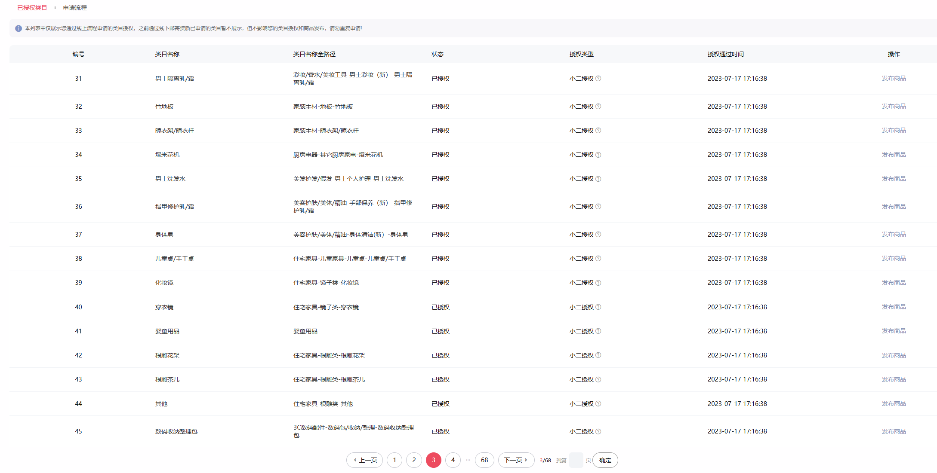Click help icon in 数码收纳整理包 row
This screenshot has height=473, width=937.
pos(598,431)
